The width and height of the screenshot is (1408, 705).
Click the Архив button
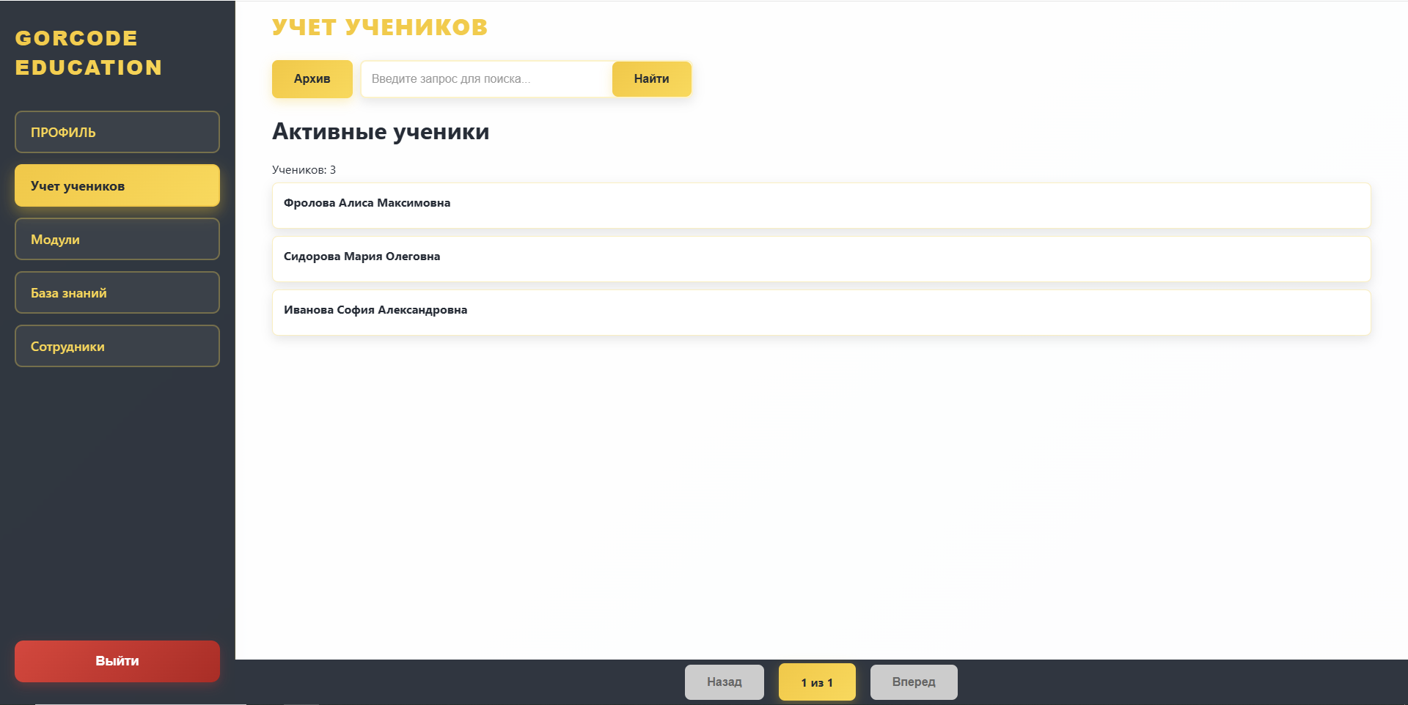[312, 78]
